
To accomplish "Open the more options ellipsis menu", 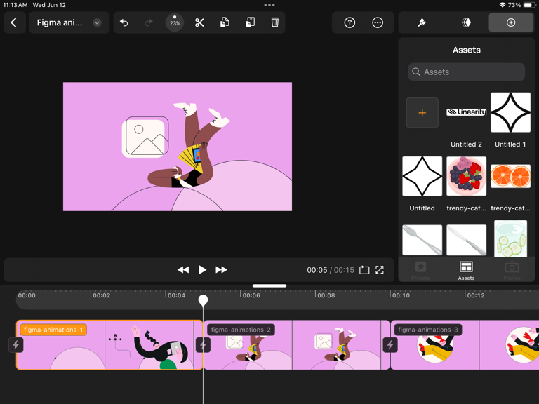I will coord(378,22).
